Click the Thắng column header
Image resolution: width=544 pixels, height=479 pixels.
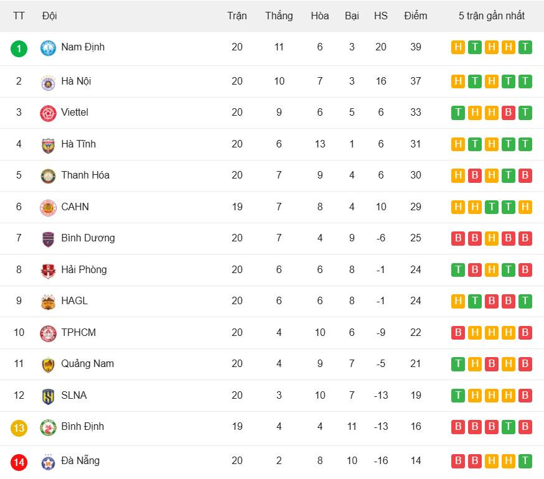coord(278,16)
